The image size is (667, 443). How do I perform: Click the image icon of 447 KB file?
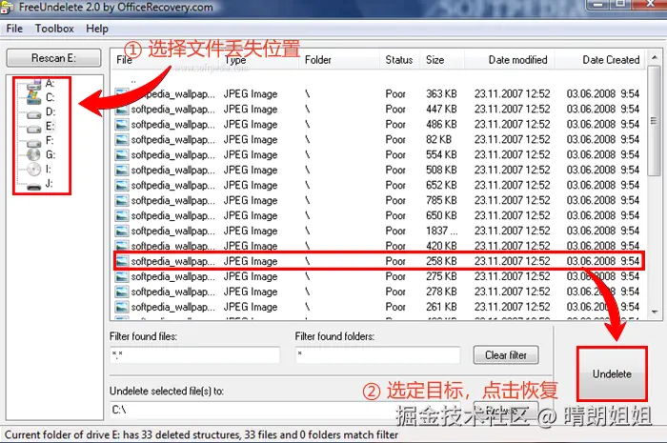point(122,110)
